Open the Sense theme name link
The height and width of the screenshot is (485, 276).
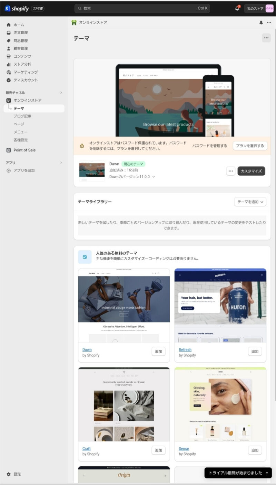click(x=184, y=449)
